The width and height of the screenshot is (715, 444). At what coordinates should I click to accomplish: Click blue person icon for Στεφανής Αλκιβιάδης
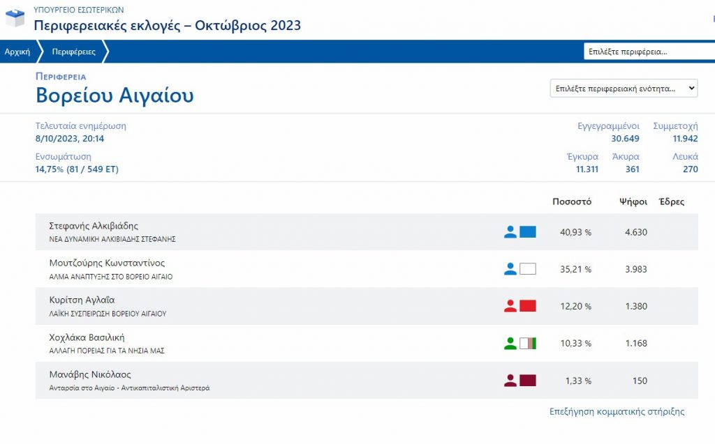click(x=510, y=232)
